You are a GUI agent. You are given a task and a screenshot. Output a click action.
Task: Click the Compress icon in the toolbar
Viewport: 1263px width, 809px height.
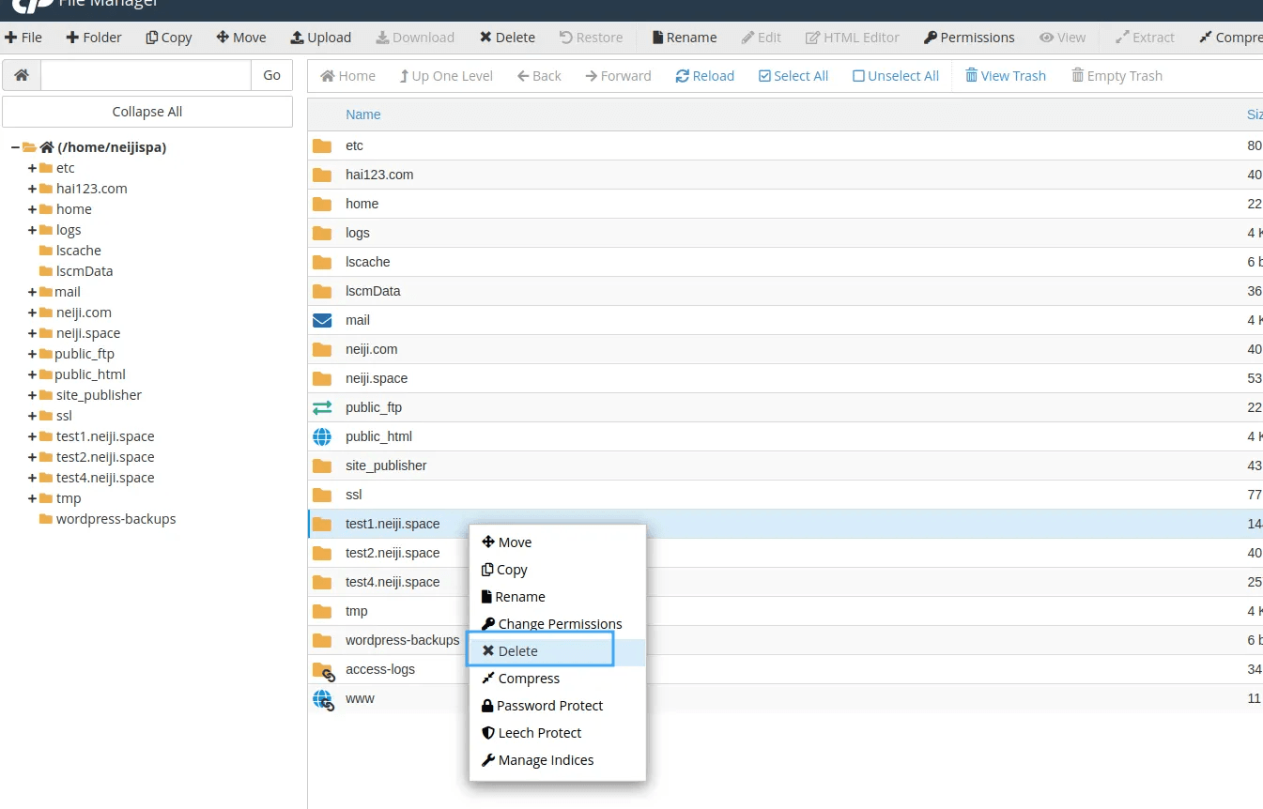(1232, 38)
